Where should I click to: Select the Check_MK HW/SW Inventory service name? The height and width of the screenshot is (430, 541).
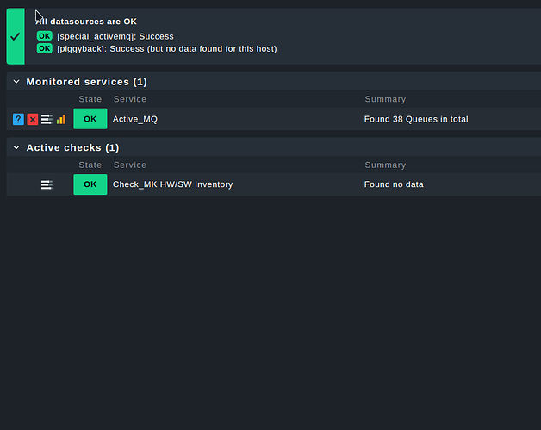coord(172,184)
